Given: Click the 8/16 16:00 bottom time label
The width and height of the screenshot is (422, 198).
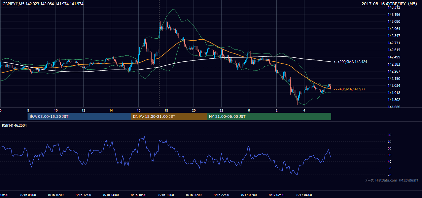Looking at the screenshot, I should click(x=139, y=195).
